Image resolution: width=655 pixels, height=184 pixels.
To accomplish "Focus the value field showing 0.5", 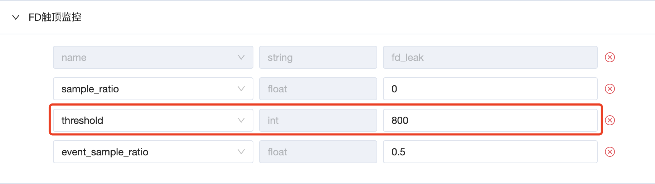I will pyautogui.click(x=490, y=152).
